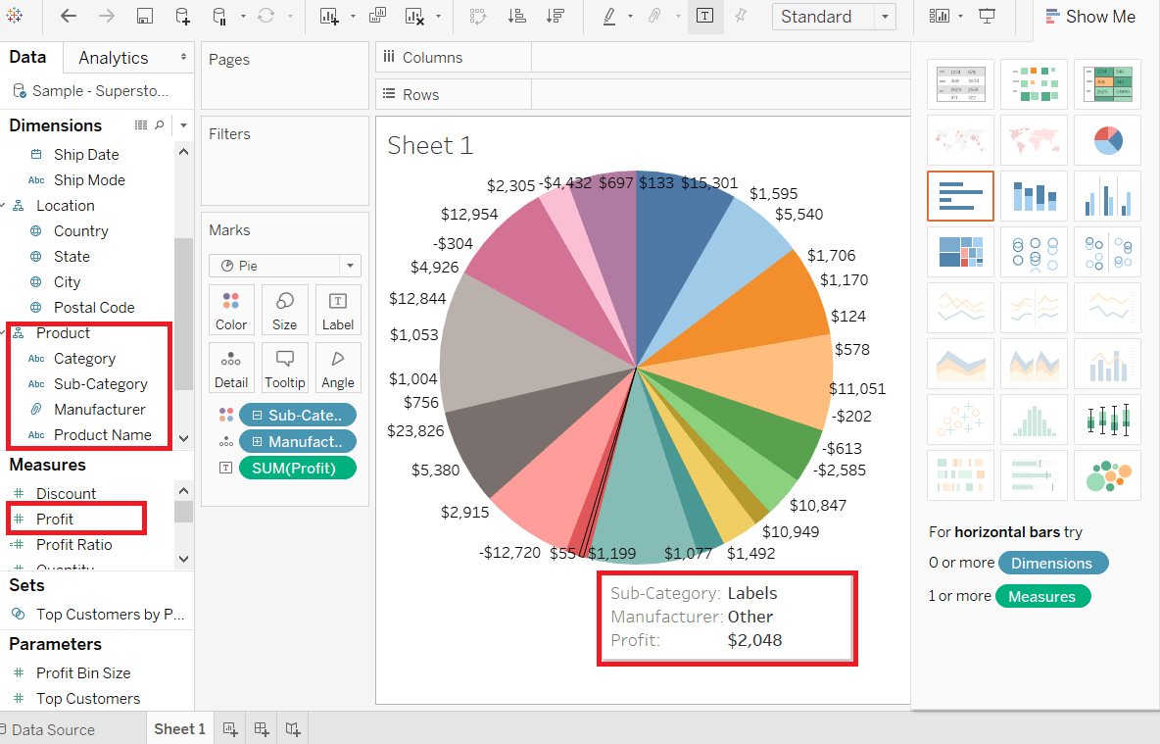Click the SUM(Profit) green pill
The width and height of the screenshot is (1160, 744).
click(298, 468)
